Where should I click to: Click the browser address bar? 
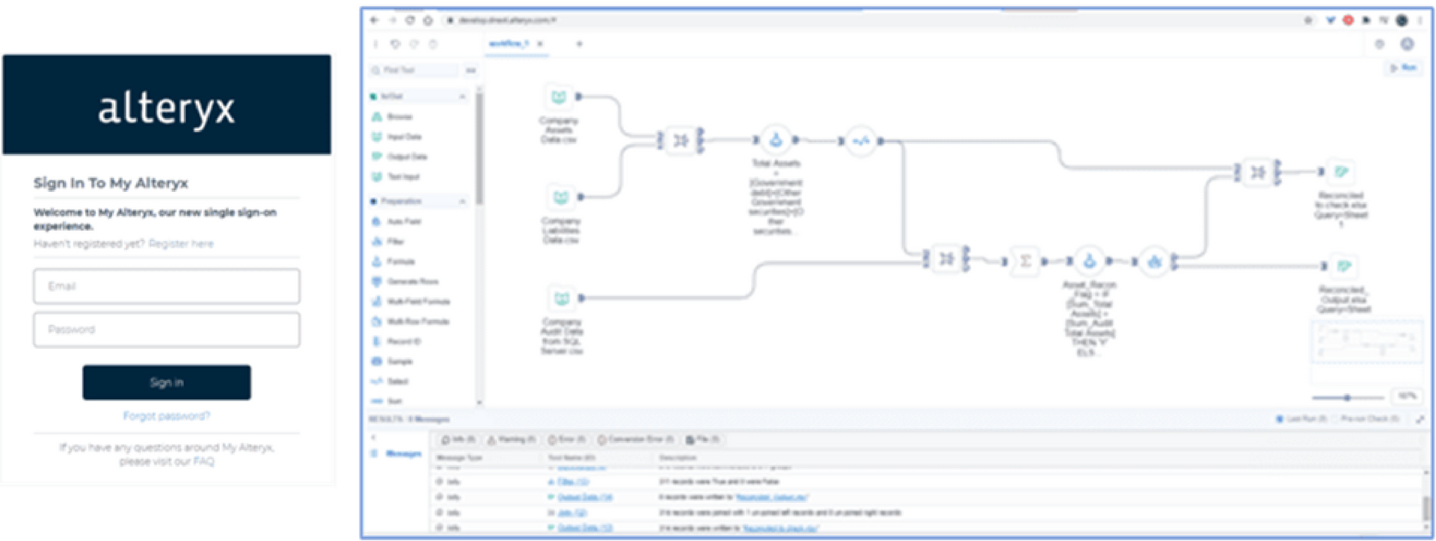coord(868,20)
